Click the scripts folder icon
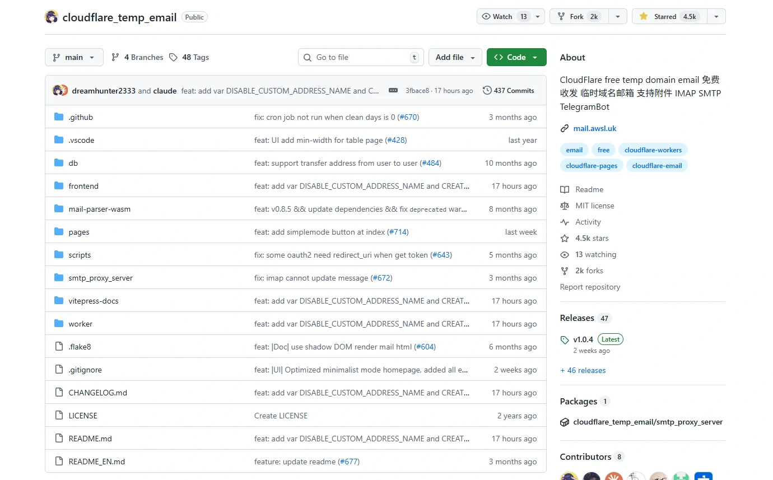Viewport: 773px width, 480px height. pyautogui.click(x=59, y=255)
